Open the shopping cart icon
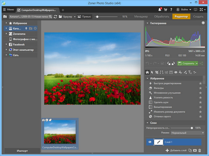 coord(166,10)
